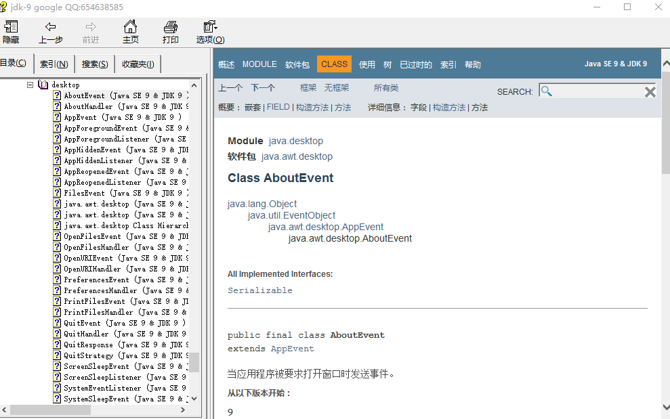
Task: Click the 主页 (Home) toolbar icon
Action: pos(130,27)
